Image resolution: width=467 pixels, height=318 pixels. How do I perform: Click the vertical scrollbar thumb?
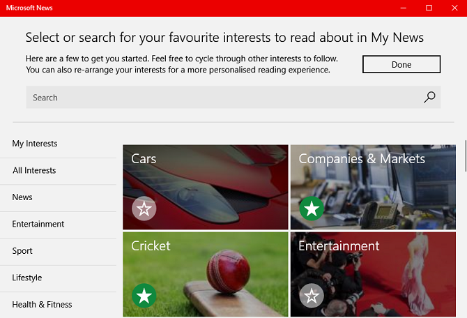tap(466, 156)
